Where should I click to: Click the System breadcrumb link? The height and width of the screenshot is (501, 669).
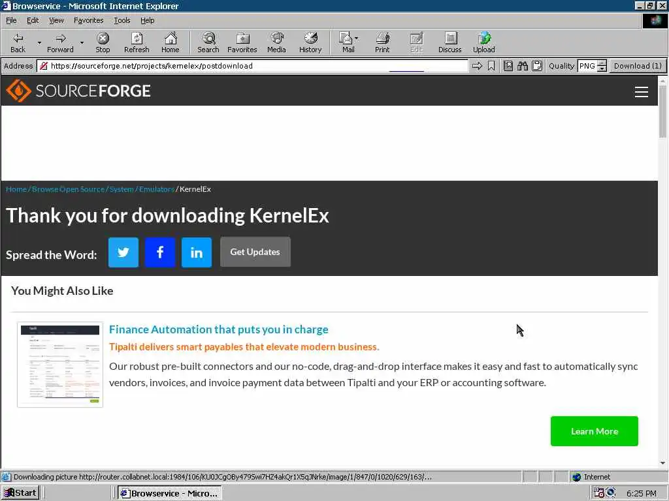coord(122,189)
